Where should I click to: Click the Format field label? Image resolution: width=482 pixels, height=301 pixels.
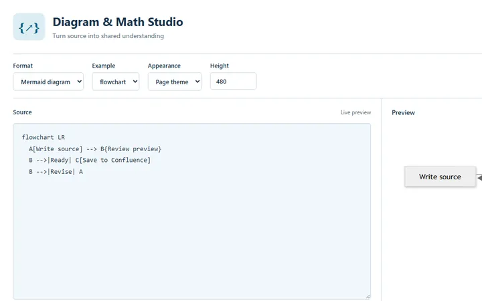click(x=23, y=66)
